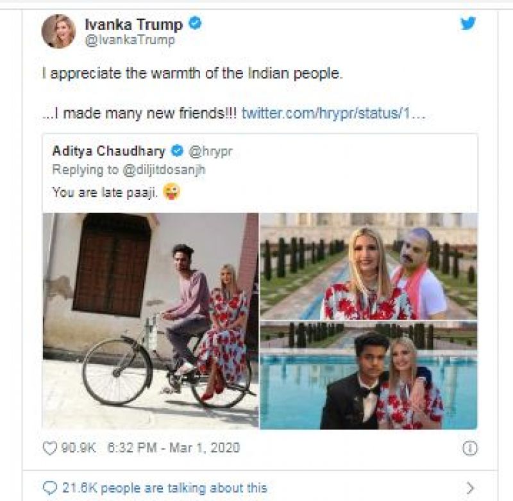This screenshot has height=501, width=513.
Task: Open the bottom-right pool photo thumbnail
Action: coord(368,375)
